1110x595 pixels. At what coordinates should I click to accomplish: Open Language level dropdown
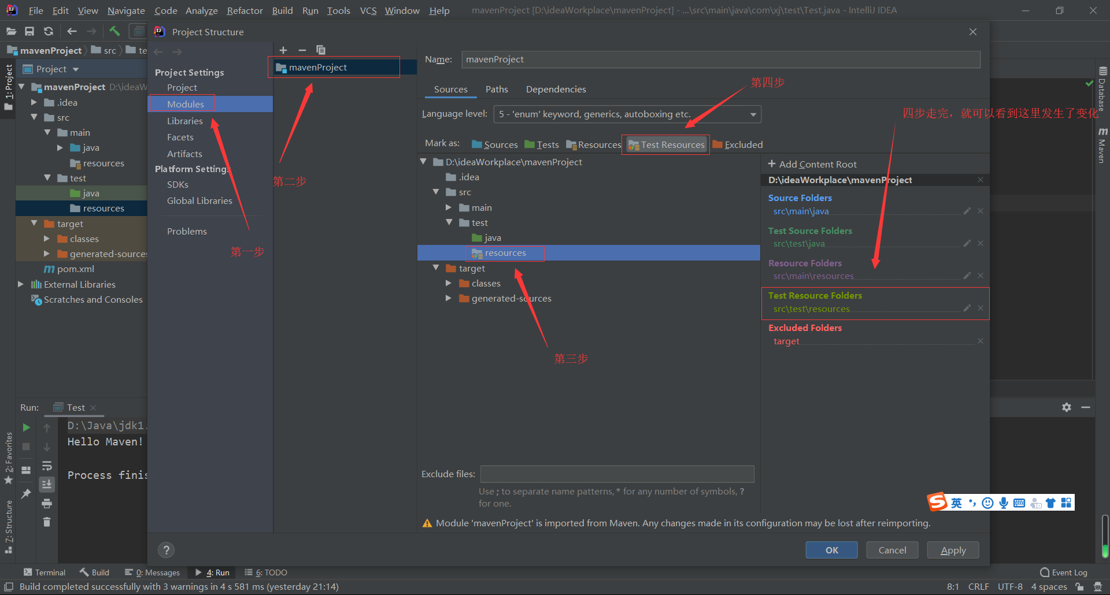627,114
